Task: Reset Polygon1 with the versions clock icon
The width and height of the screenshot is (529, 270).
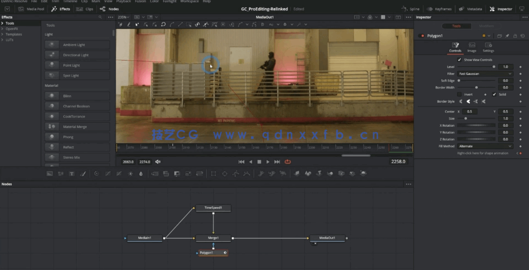Action: pos(522,36)
